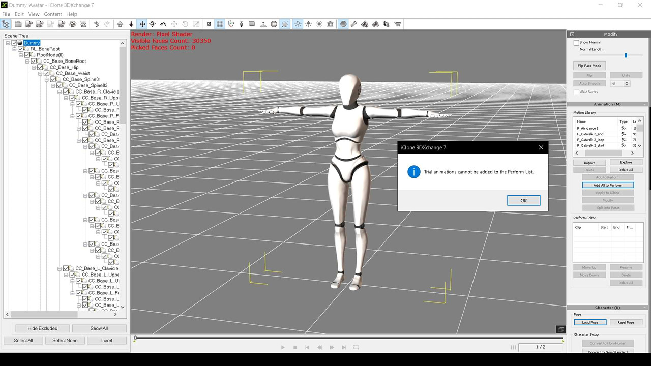Click OK in the trial dialog
The image size is (651, 366).
pos(524,200)
